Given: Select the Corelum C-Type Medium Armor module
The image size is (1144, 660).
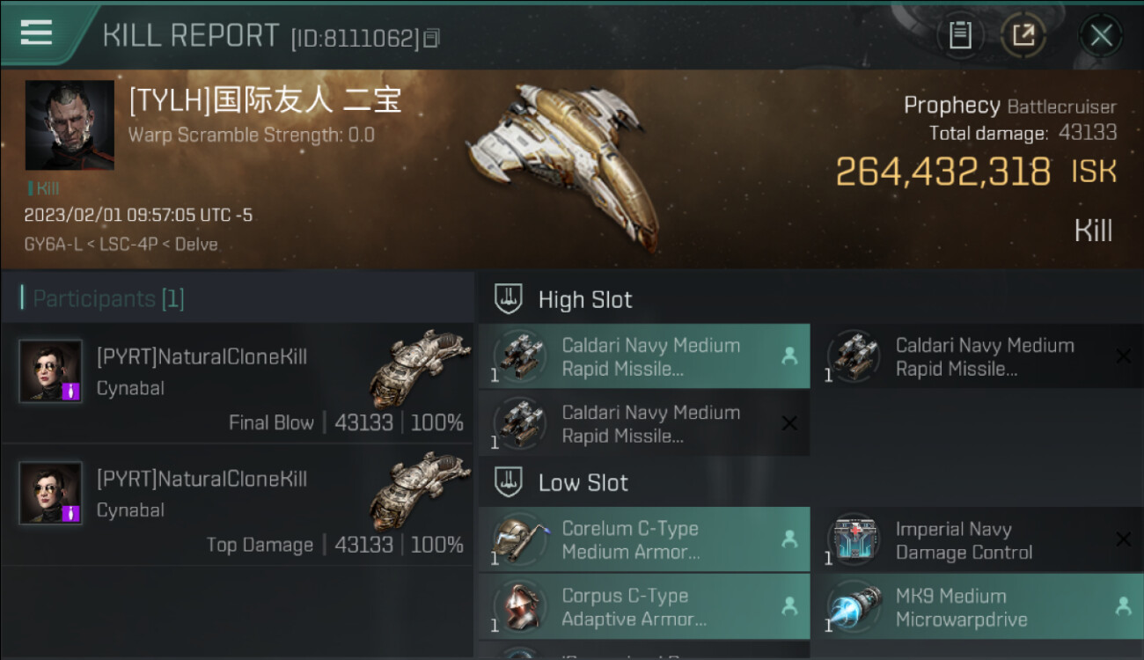Looking at the screenshot, I should pyautogui.click(x=644, y=539).
